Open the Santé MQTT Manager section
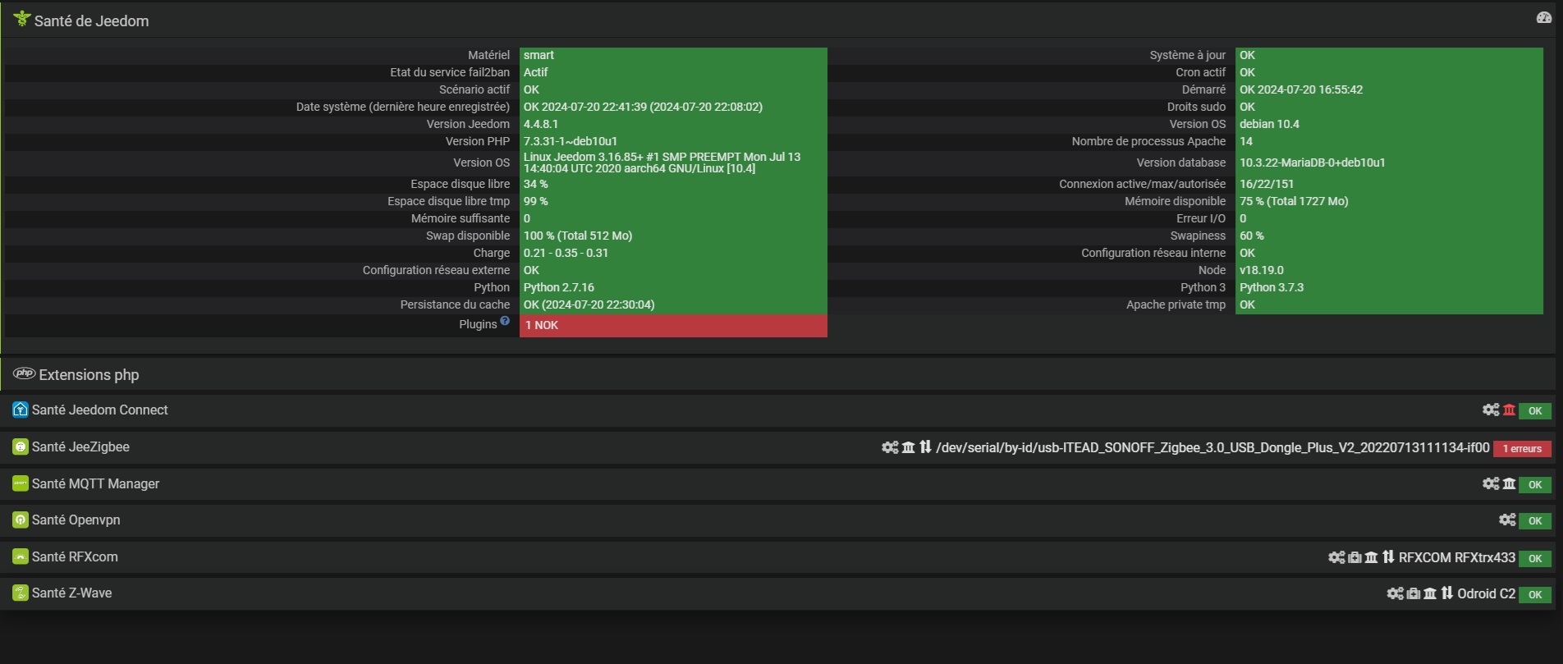This screenshot has width=1563, height=664. (95, 484)
